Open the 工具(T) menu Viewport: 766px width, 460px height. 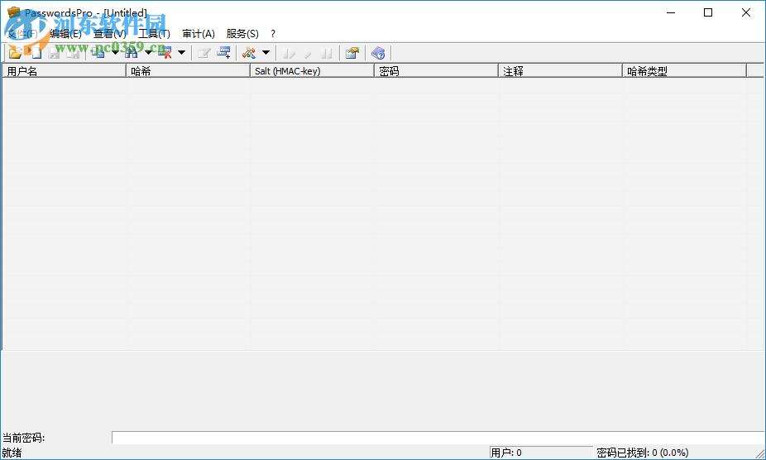[154, 34]
